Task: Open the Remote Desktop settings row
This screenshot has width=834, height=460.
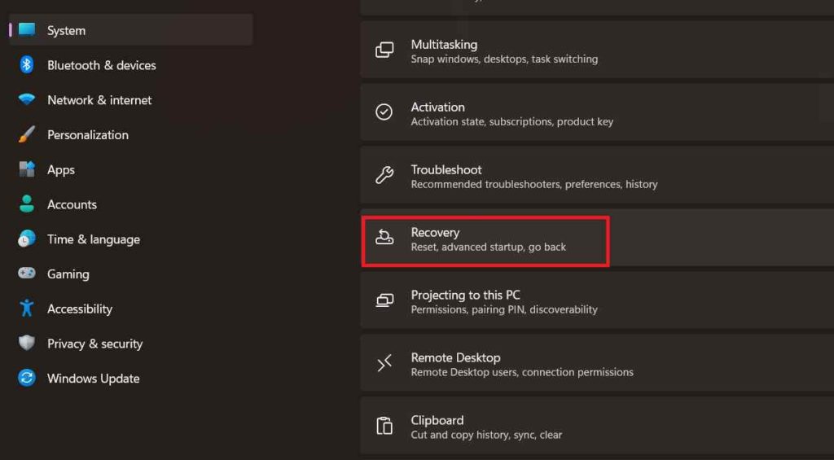Action: tap(597, 363)
